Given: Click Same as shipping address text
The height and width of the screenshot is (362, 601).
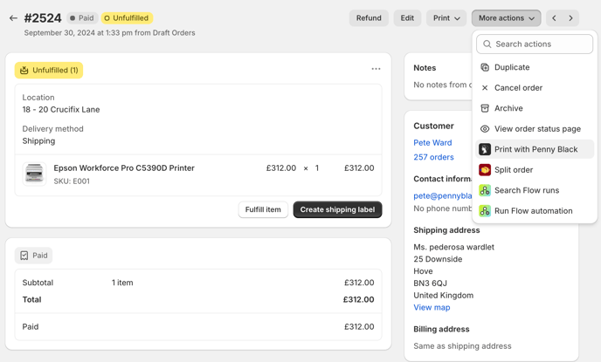Looking at the screenshot, I should (462, 346).
